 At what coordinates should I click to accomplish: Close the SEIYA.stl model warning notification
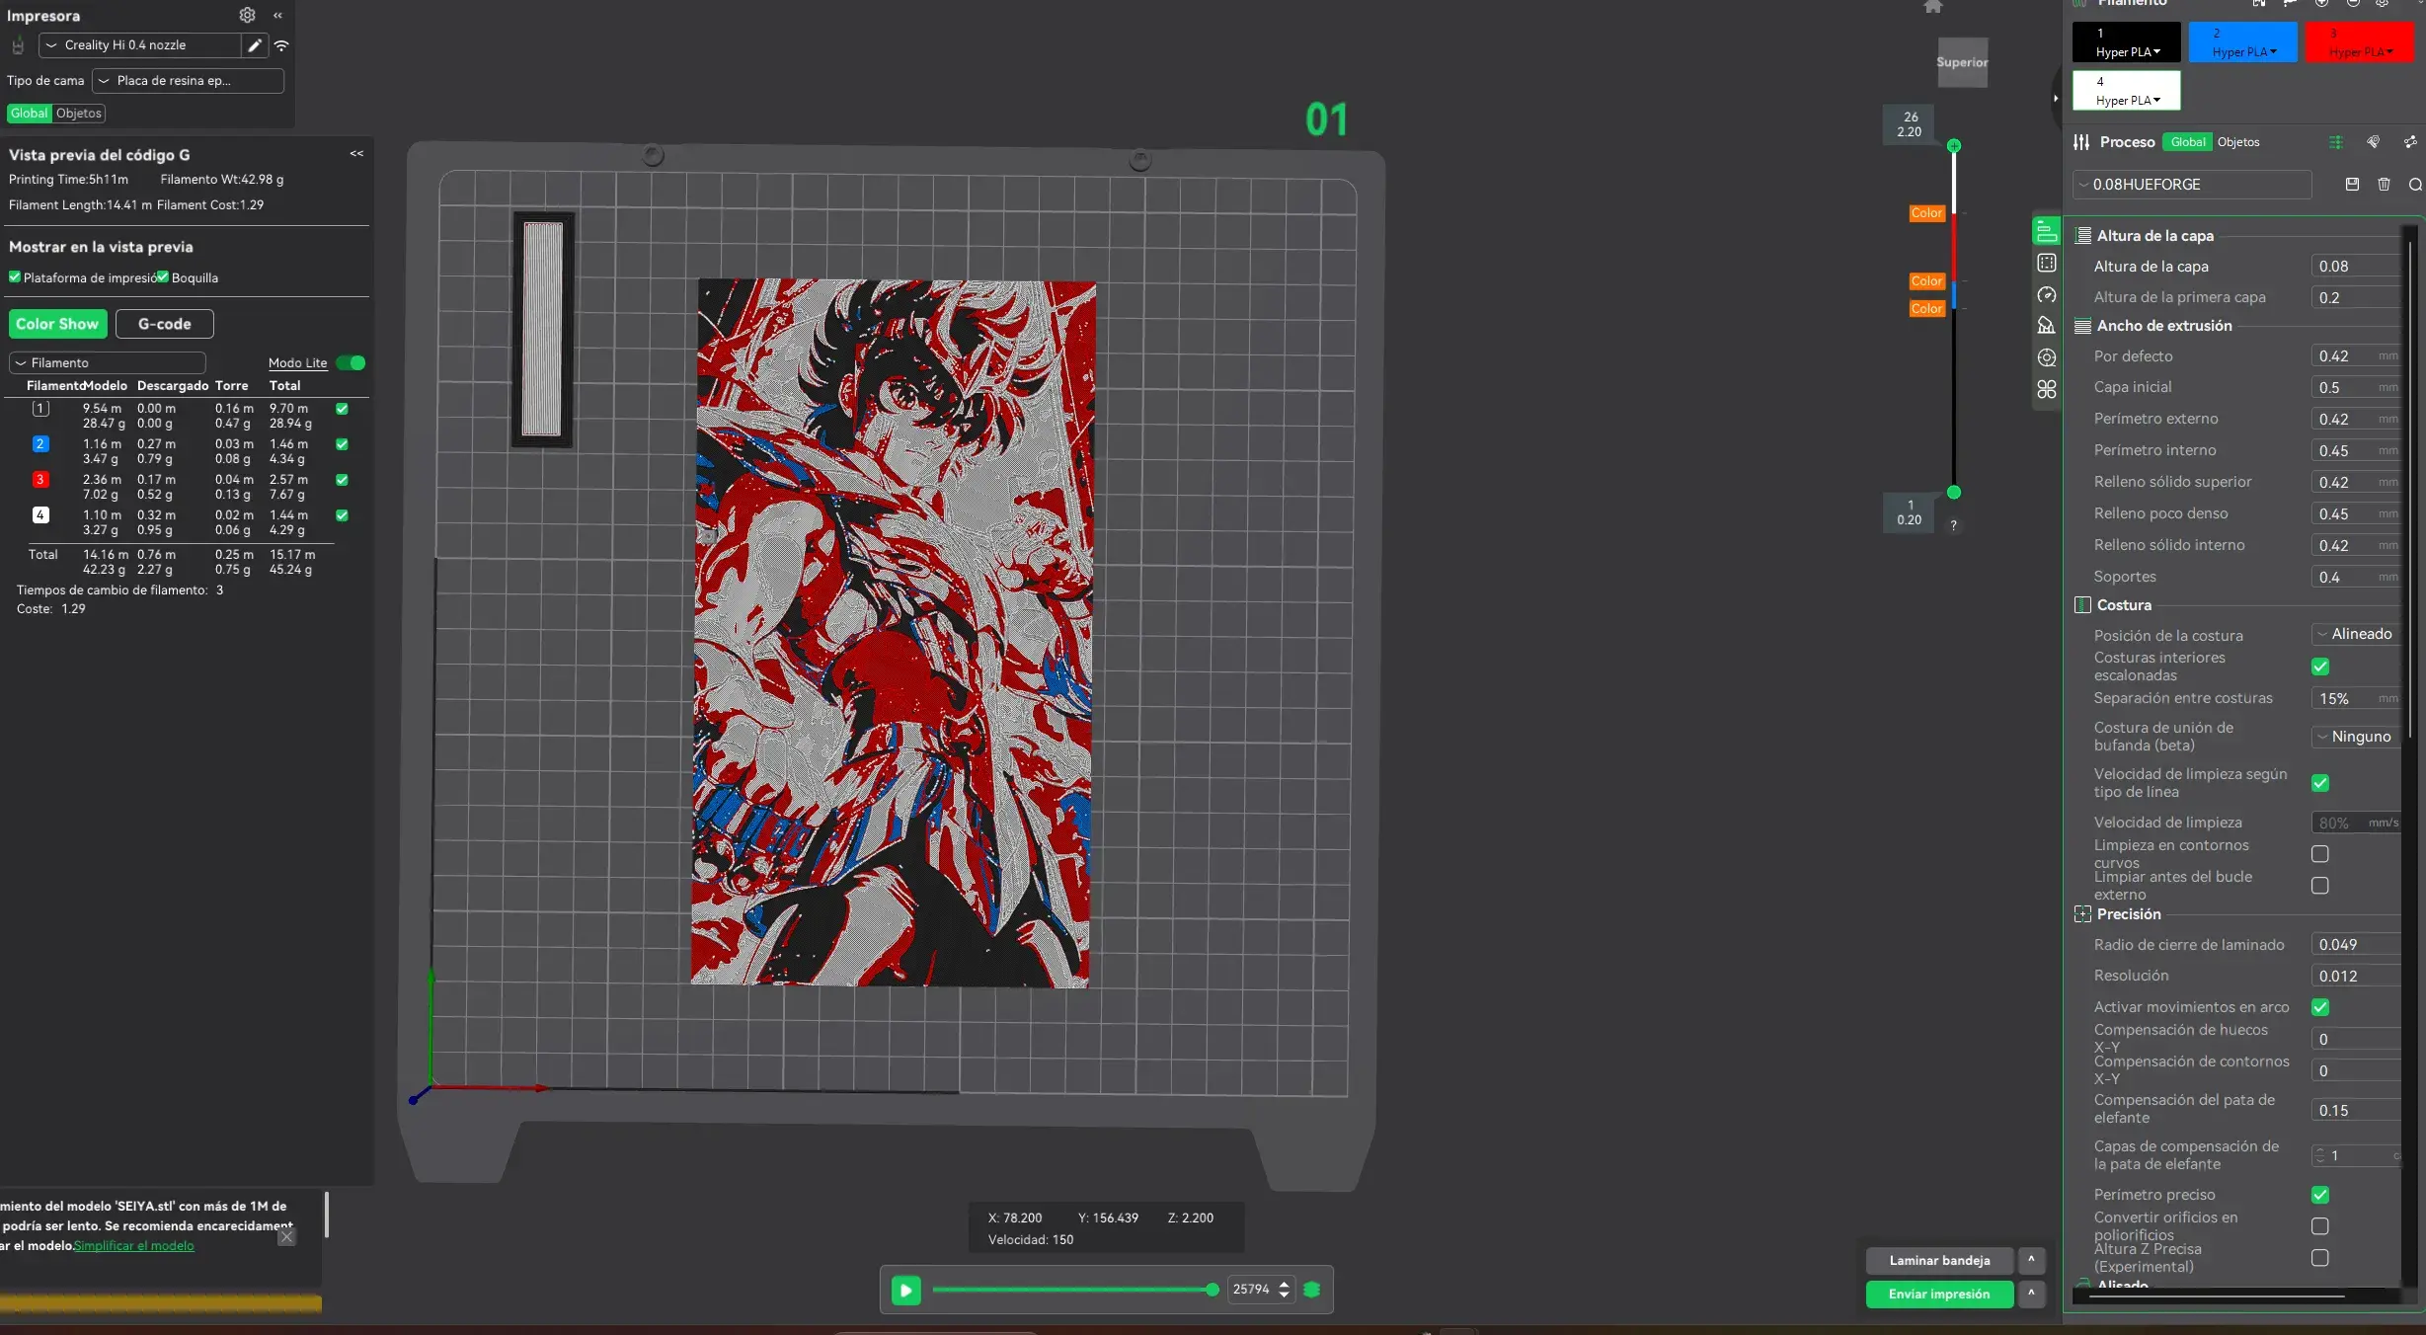[286, 1236]
